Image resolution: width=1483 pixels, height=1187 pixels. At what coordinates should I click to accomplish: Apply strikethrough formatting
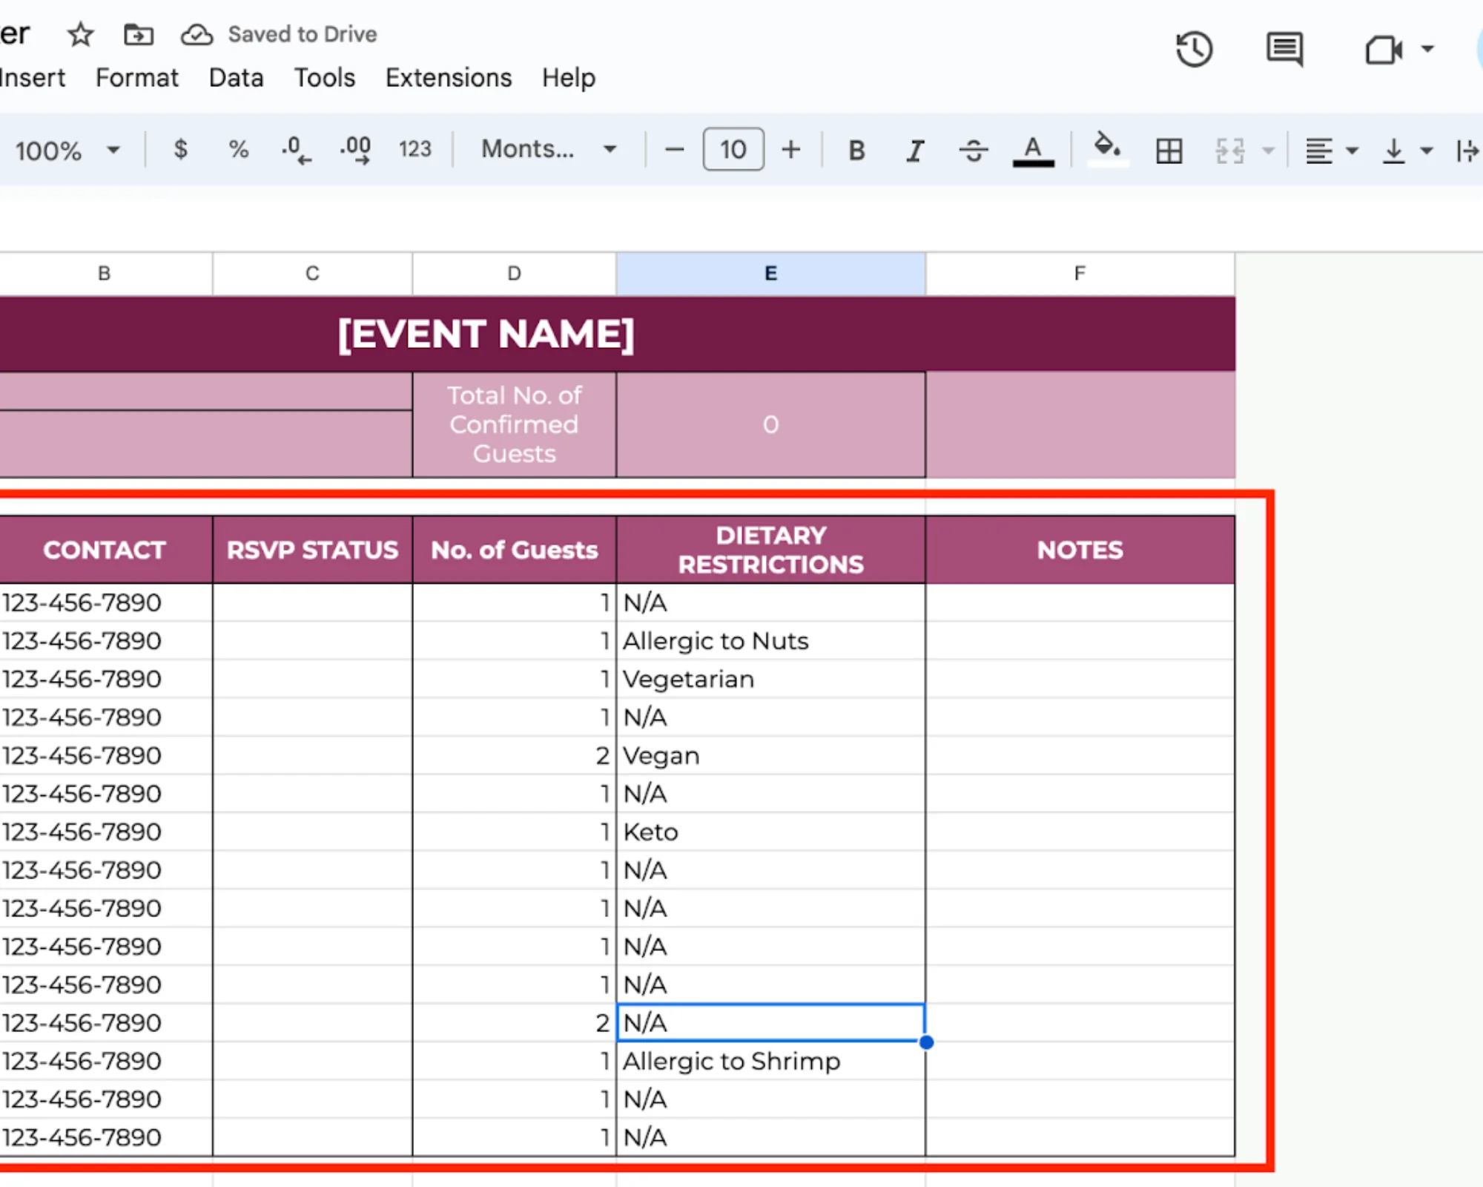click(973, 151)
